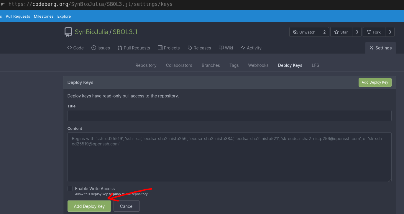Click the Activity pulse icon

[x=243, y=48]
